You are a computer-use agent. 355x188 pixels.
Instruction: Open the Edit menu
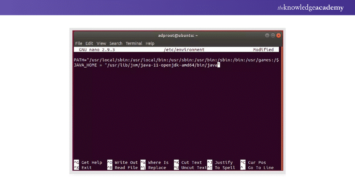click(89, 43)
